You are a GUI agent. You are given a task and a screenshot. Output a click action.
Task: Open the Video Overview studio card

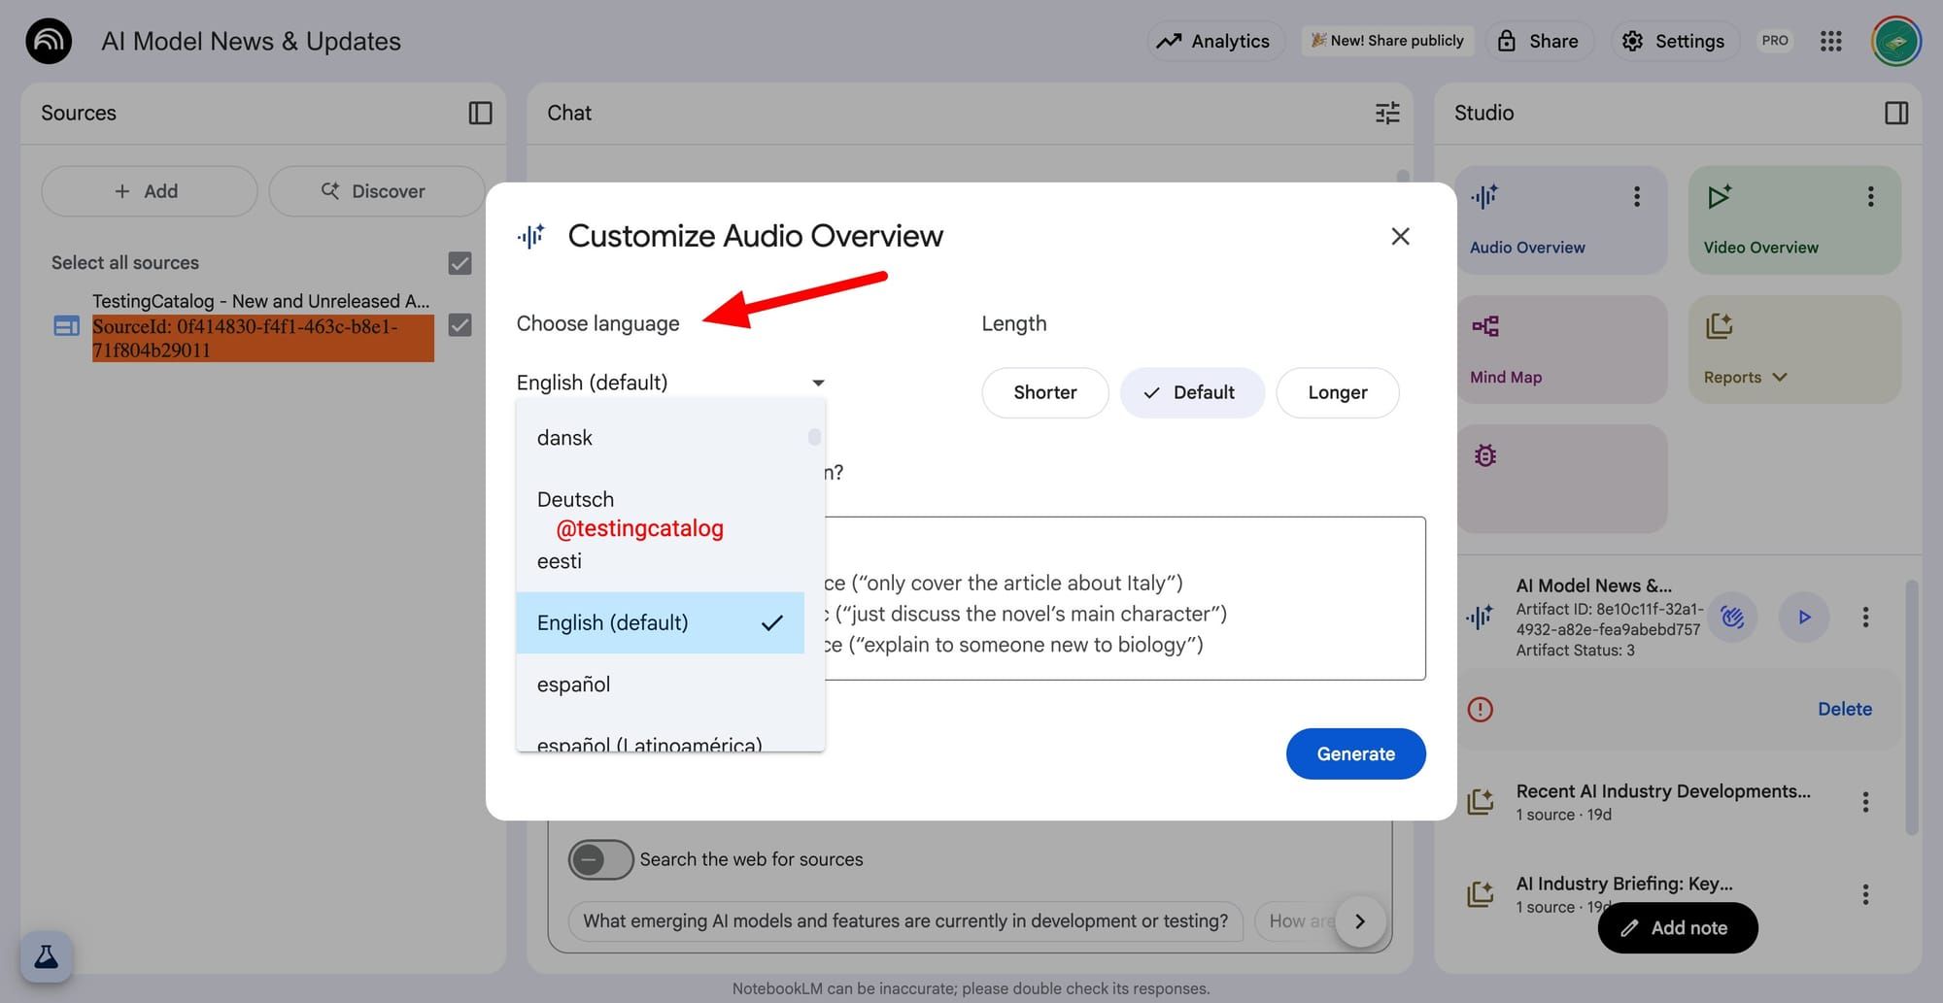1794,220
